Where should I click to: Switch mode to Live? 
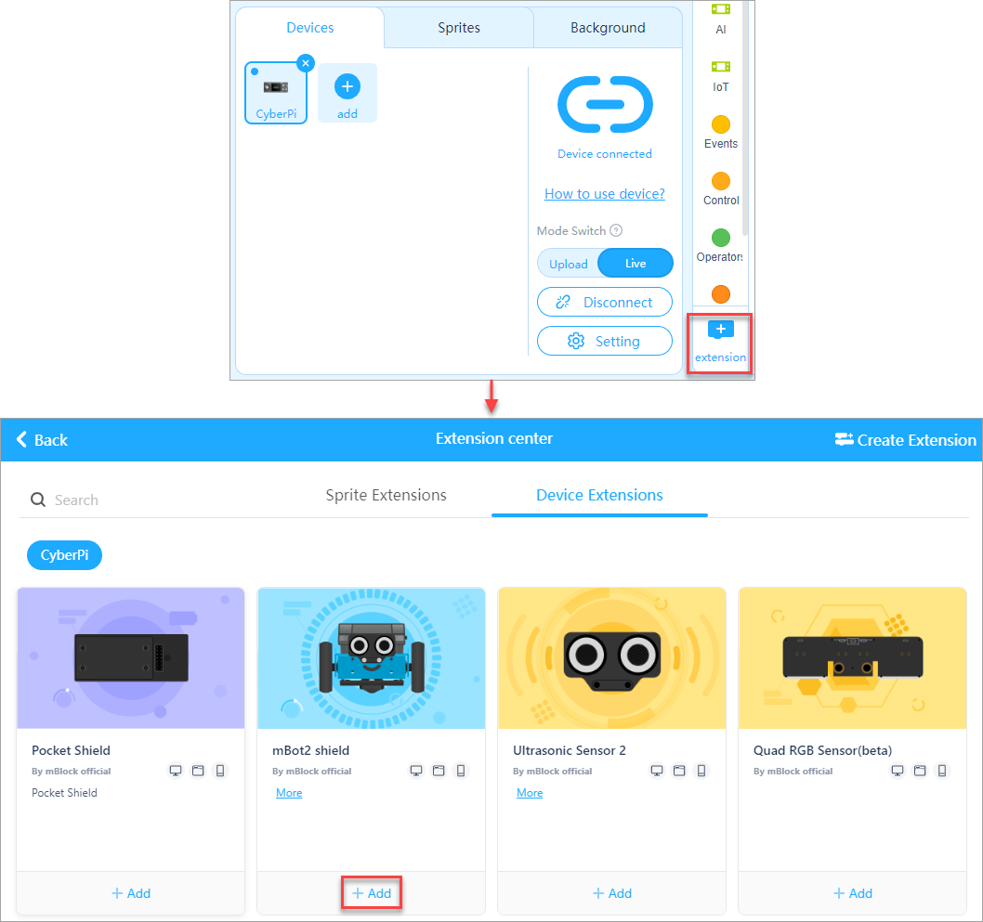[636, 264]
